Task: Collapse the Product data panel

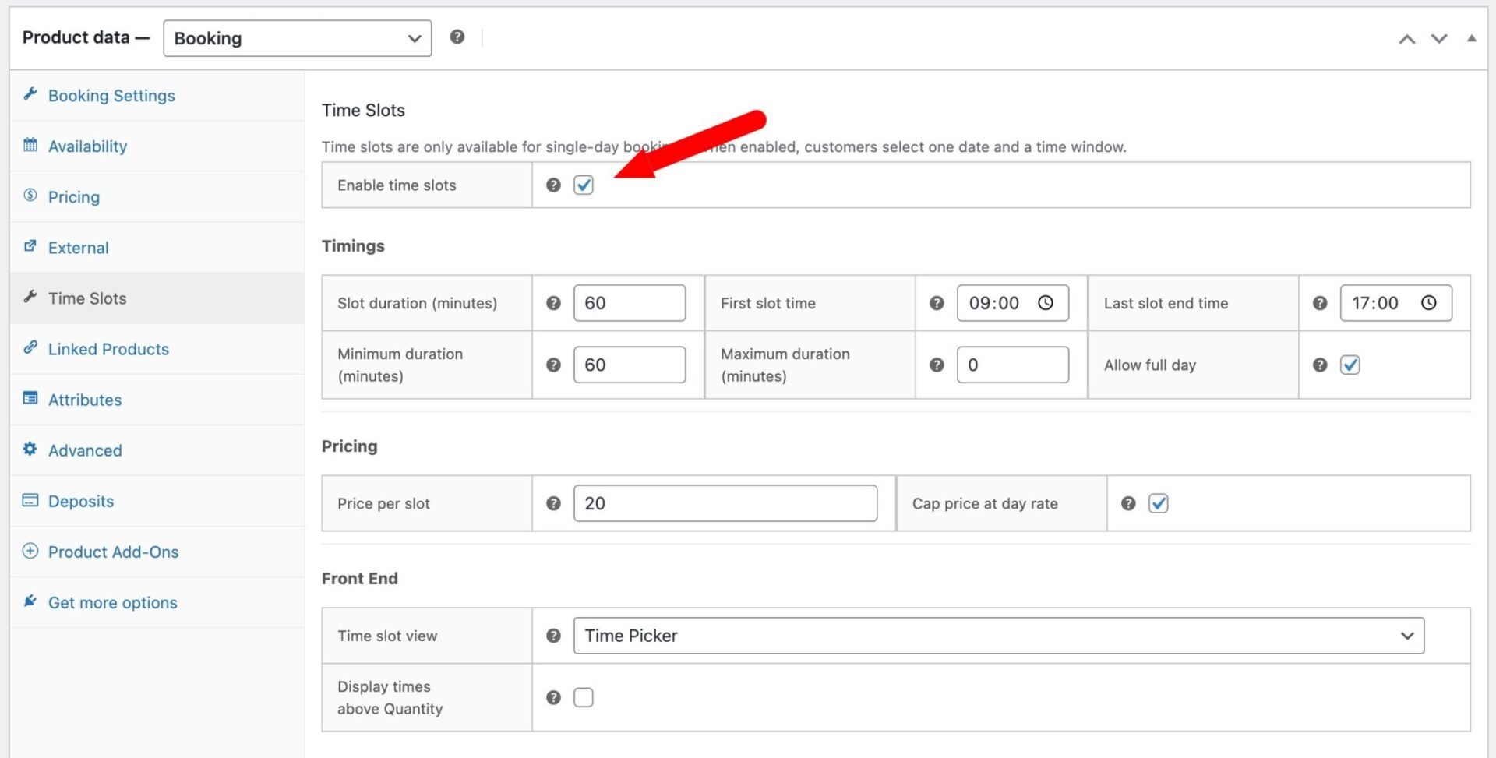Action: pyautogui.click(x=1473, y=38)
